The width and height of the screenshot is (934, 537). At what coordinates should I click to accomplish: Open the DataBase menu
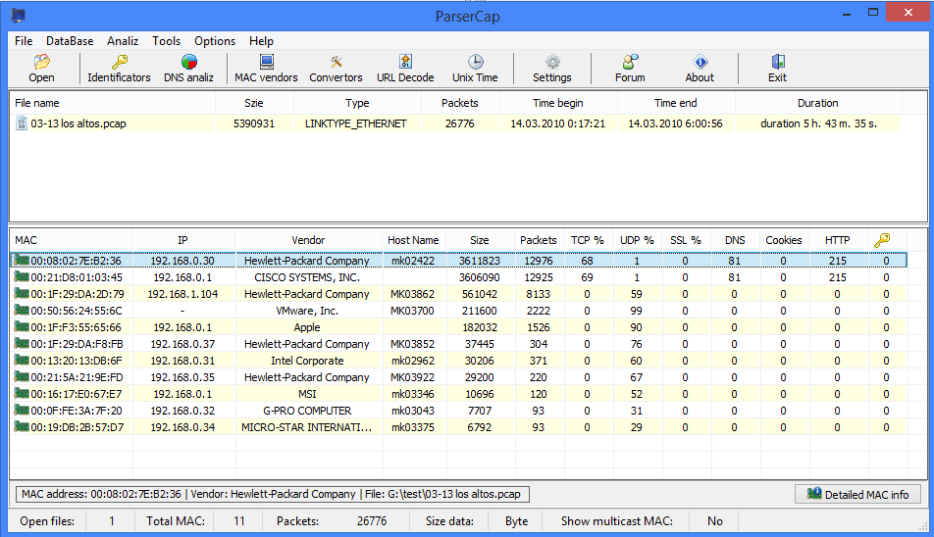tap(70, 41)
